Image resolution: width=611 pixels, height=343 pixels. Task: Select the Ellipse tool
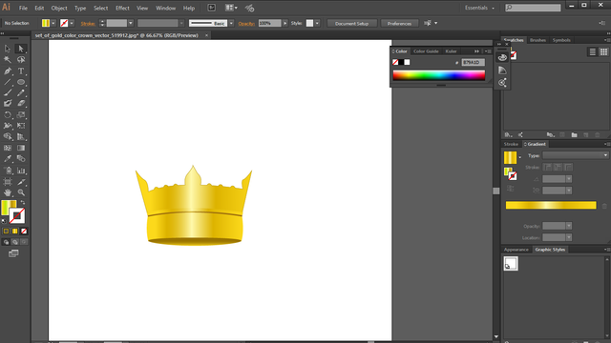click(21, 82)
